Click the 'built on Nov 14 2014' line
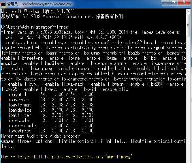 [63, 37]
